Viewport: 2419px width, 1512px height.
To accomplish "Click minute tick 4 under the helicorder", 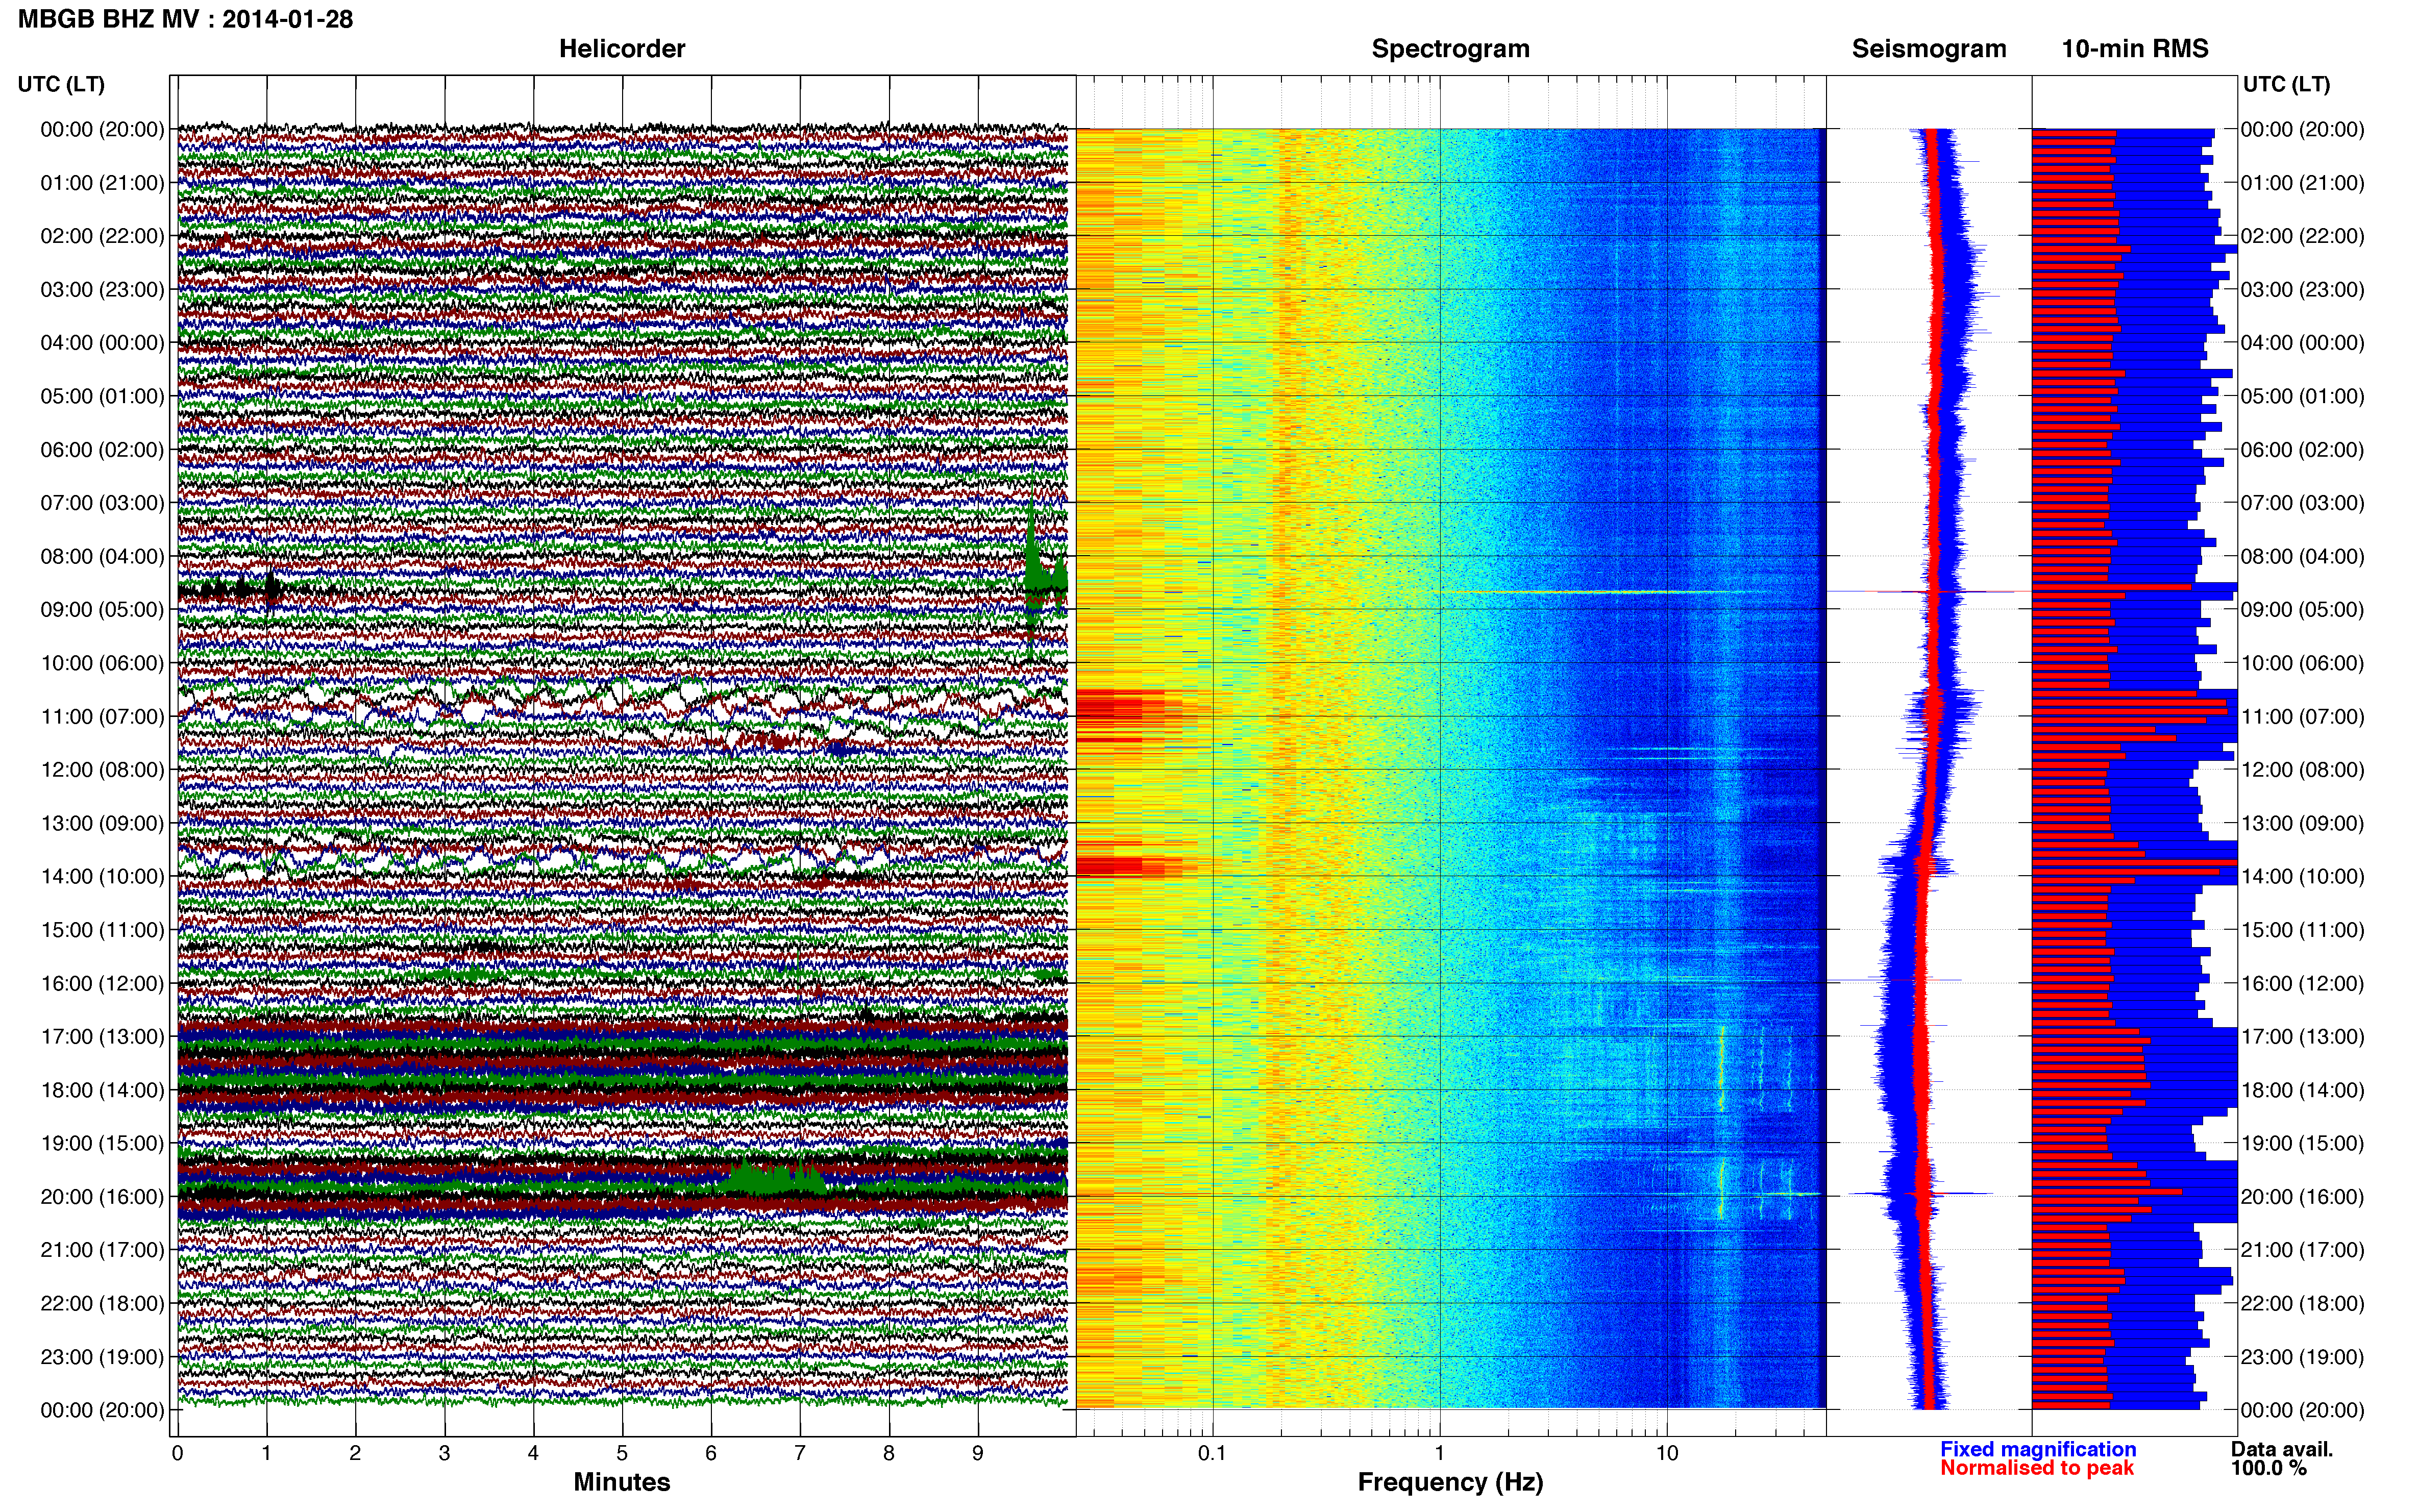I will coord(533,1453).
